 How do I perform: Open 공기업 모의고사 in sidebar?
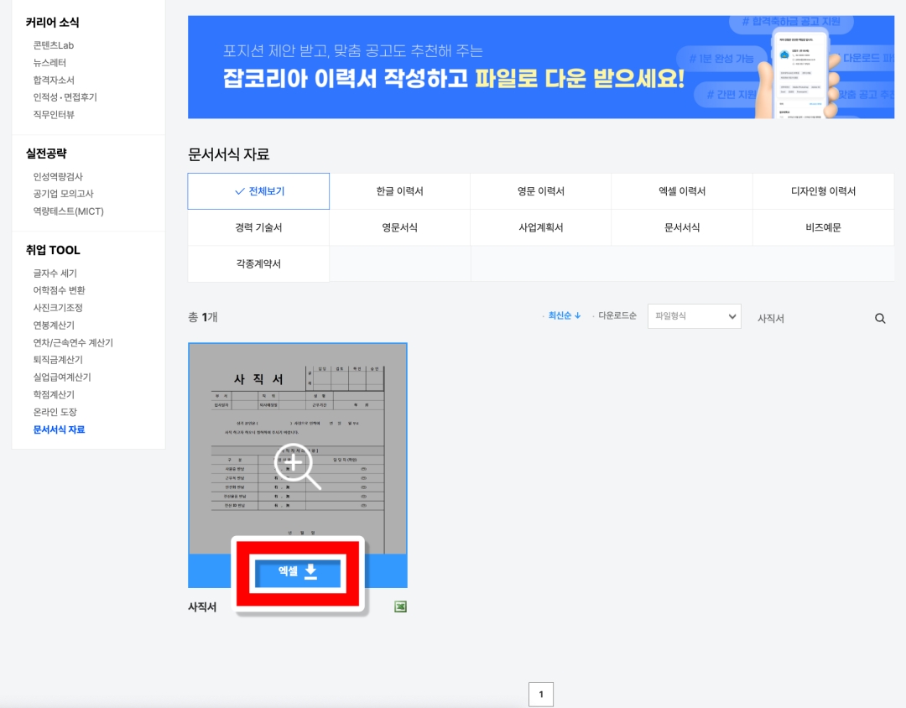[x=63, y=194]
